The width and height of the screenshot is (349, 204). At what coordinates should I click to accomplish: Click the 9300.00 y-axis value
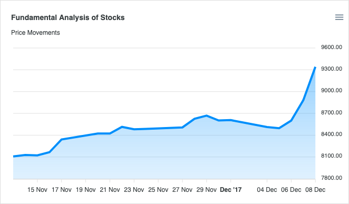pyautogui.click(x=332, y=69)
